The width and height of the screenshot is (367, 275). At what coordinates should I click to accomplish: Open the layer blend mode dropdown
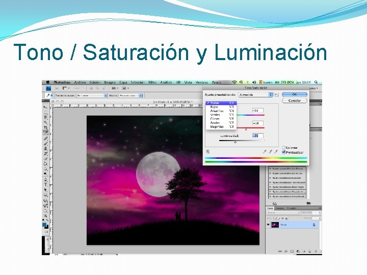coord(283,213)
